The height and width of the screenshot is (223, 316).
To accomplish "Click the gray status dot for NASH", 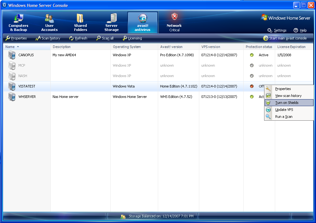I will 252,76.
